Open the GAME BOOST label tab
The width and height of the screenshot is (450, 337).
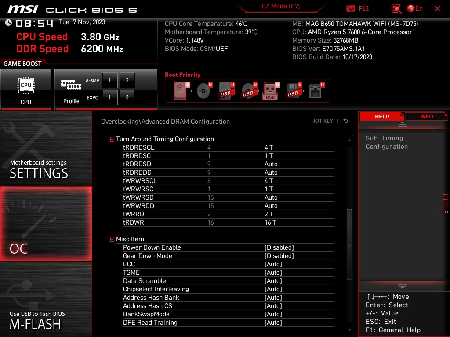click(22, 64)
